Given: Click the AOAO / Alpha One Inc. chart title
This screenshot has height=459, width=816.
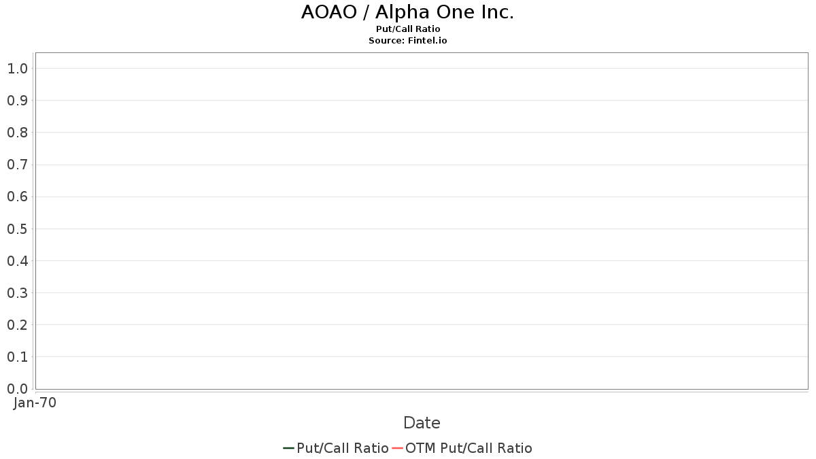Looking at the screenshot, I should point(407,12).
